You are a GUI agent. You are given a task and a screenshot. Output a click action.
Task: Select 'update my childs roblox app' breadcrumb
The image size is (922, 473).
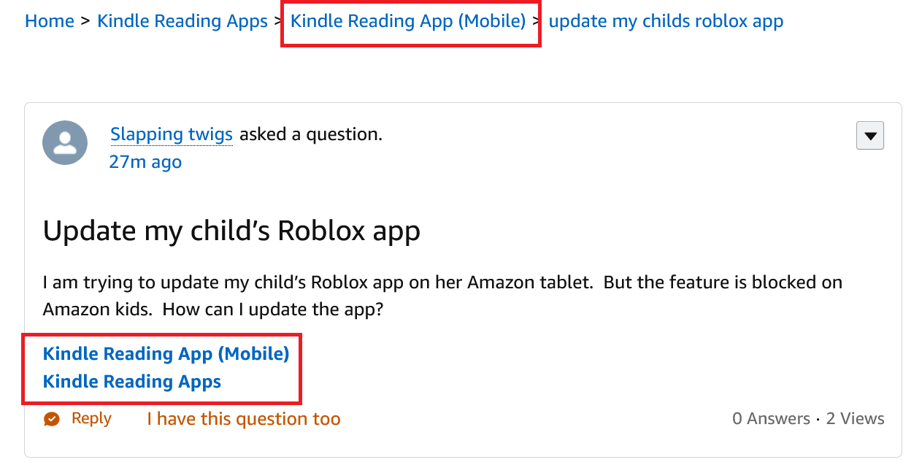pyautogui.click(x=666, y=20)
